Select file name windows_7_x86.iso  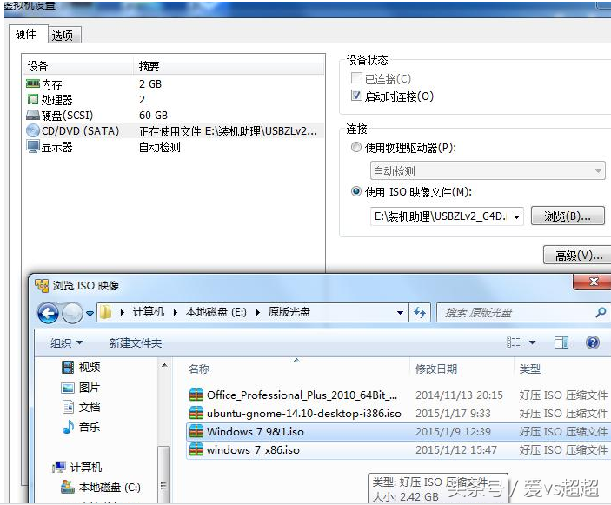tap(253, 449)
